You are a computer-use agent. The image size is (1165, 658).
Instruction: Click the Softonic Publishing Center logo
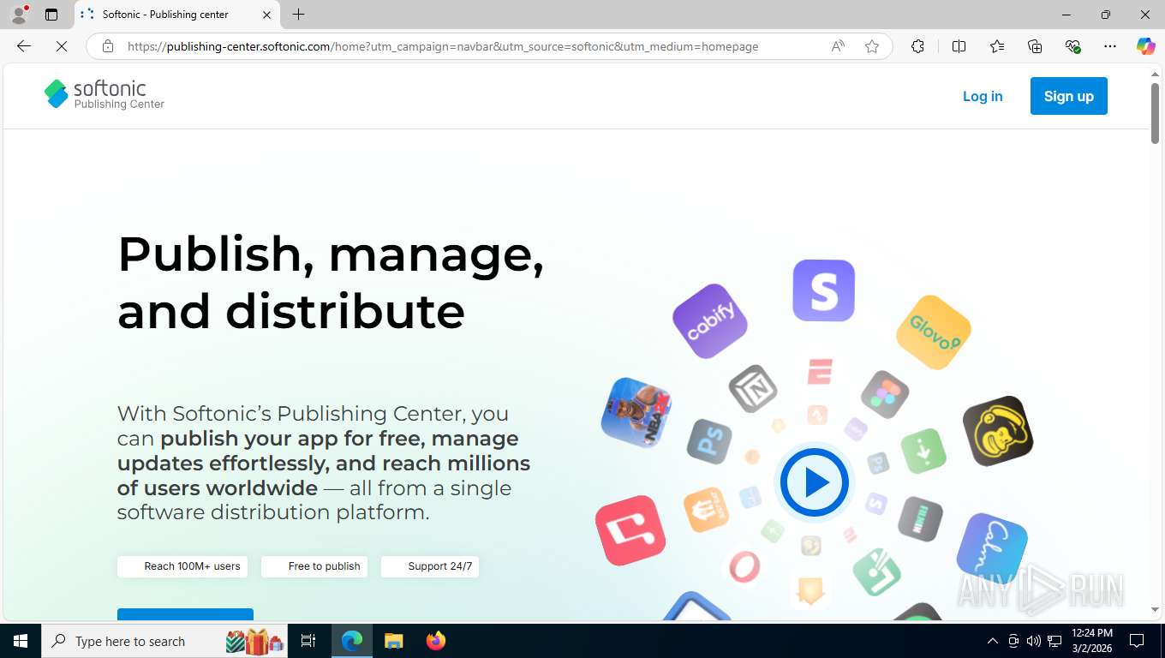[x=104, y=94]
